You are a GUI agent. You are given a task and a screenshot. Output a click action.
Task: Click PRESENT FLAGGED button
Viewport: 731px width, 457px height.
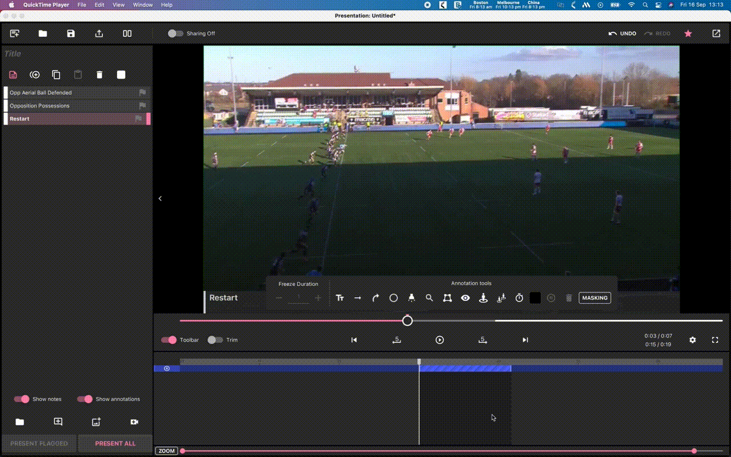[x=39, y=444]
